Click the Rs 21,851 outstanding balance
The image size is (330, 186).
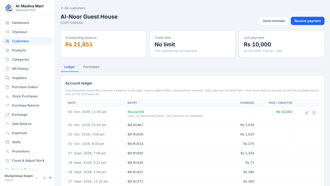79,44
